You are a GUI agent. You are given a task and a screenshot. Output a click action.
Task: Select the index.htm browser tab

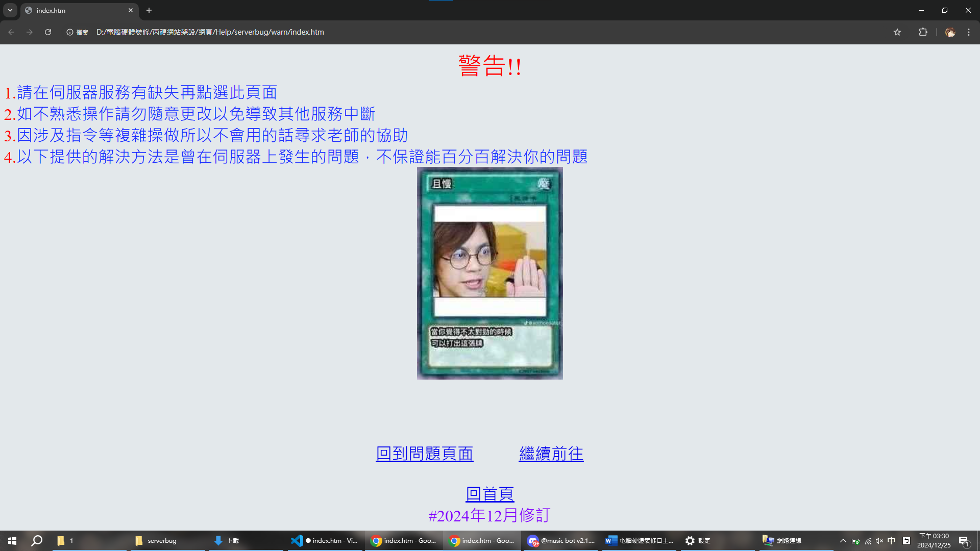pos(79,10)
